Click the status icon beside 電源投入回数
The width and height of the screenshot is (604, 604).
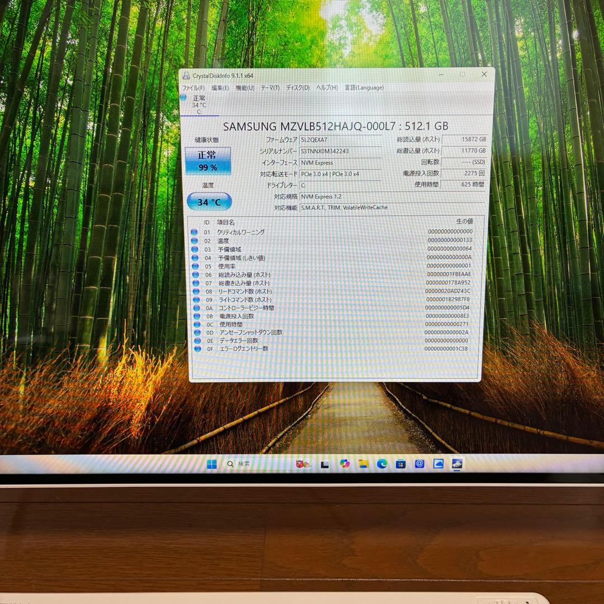coord(197,315)
